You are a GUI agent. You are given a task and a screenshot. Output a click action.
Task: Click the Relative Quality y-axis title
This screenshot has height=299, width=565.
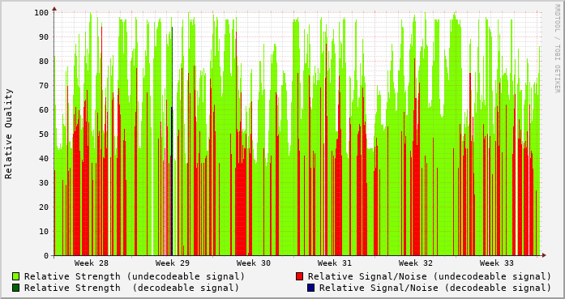click(8, 134)
